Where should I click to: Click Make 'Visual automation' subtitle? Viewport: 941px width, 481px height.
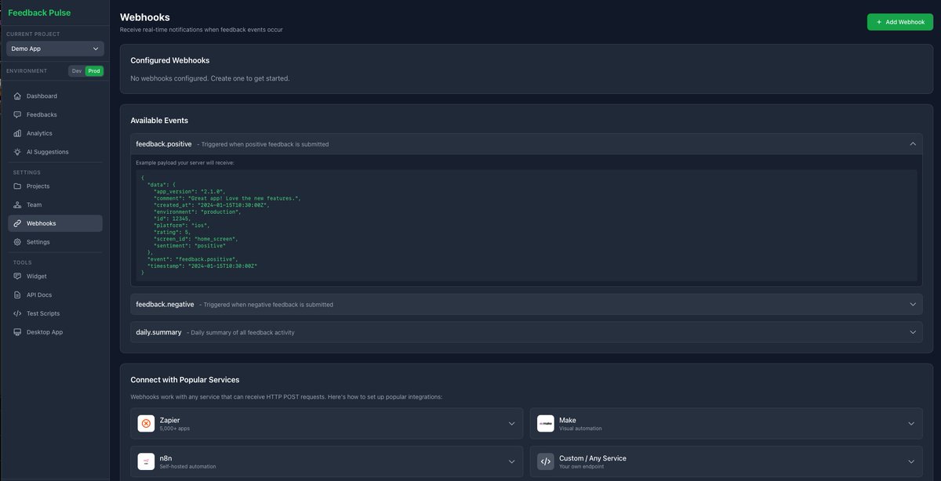[580, 429]
